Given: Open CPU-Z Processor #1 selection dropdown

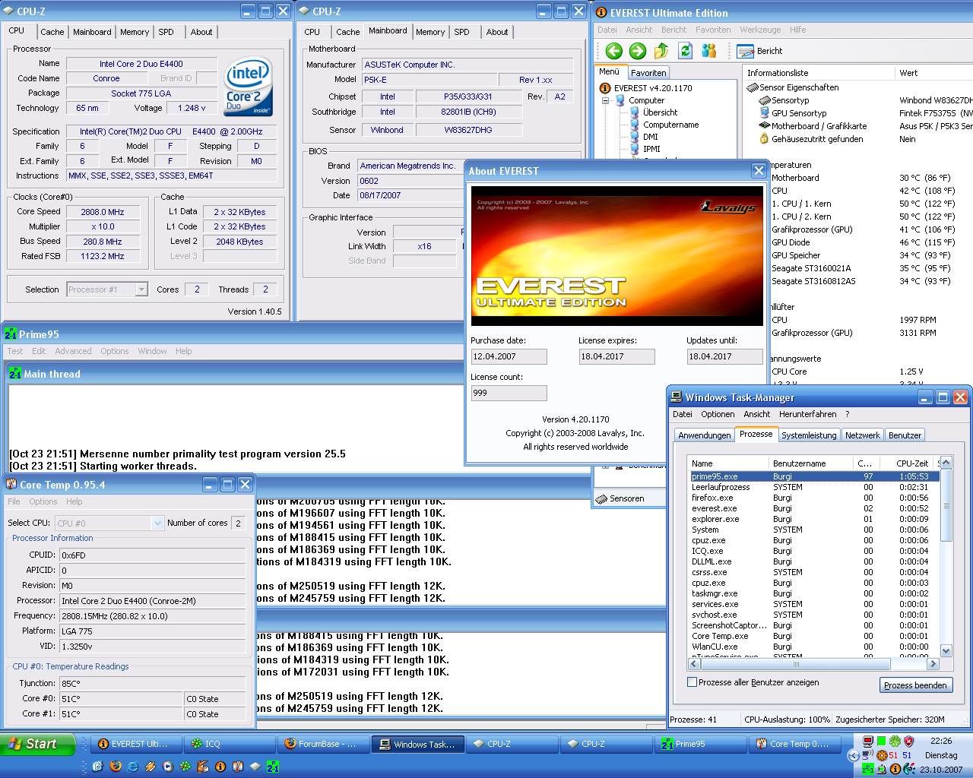Looking at the screenshot, I should coord(141,289).
